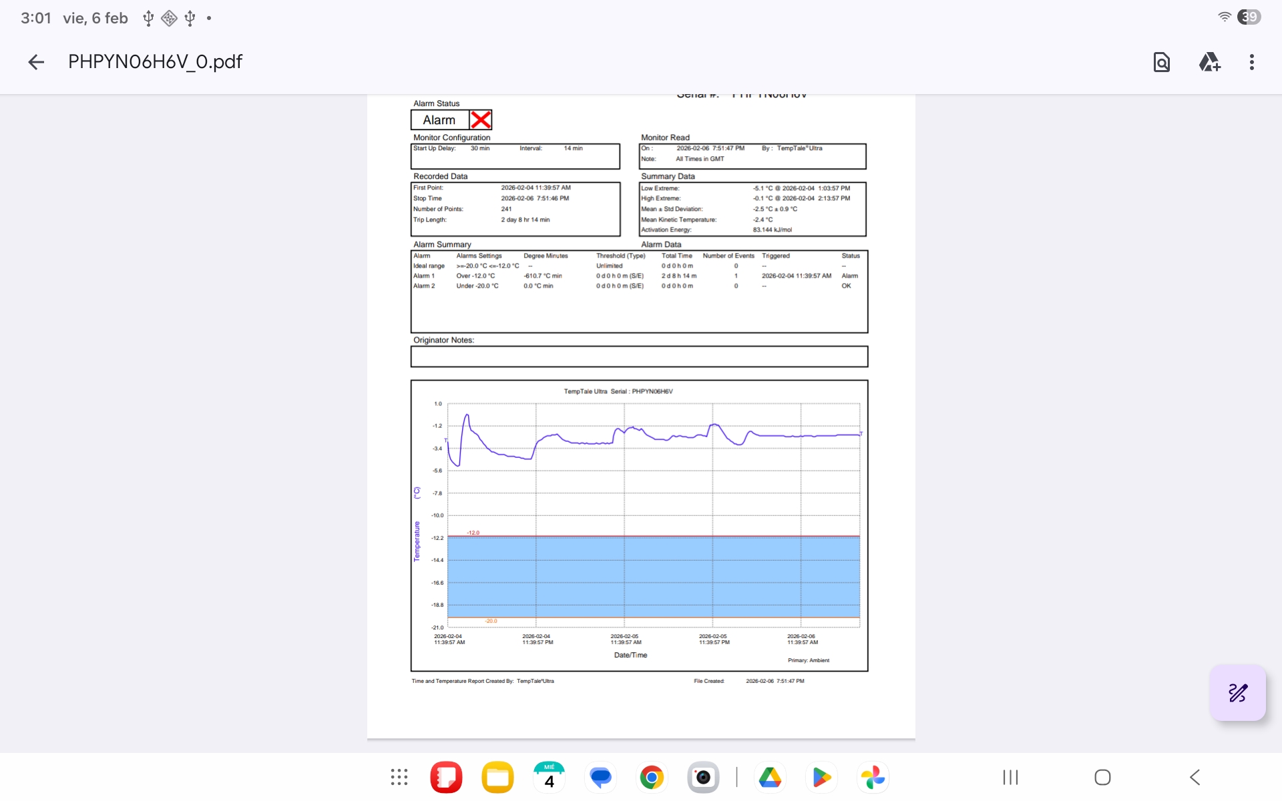Tap the home navigation button
This screenshot has height=801, width=1282.
coord(1102,777)
